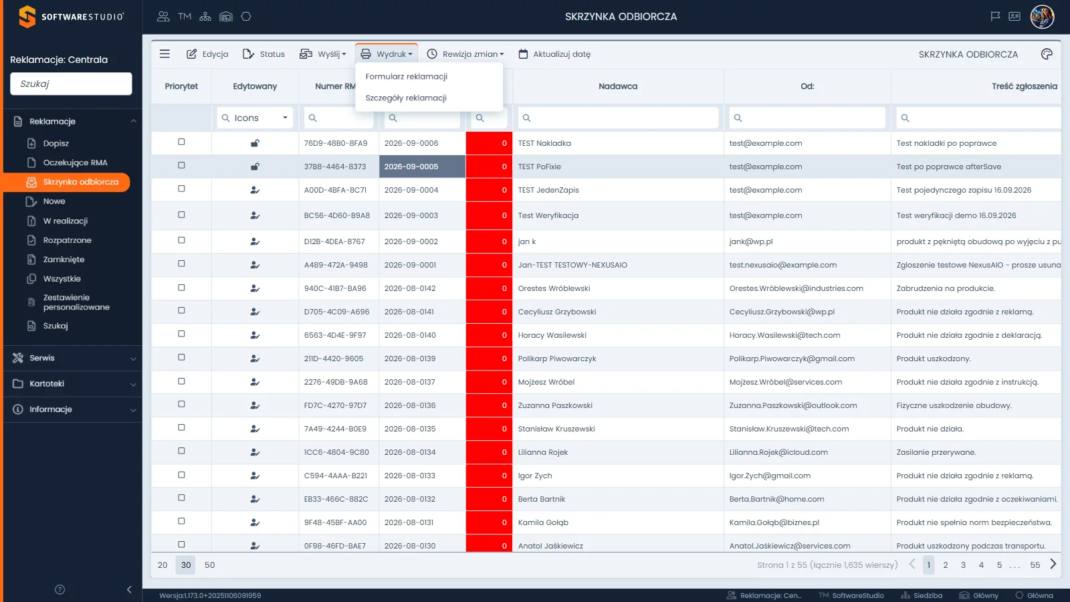Open the user profile avatar
Screen dimensions: 1070x602
tap(1042, 17)
